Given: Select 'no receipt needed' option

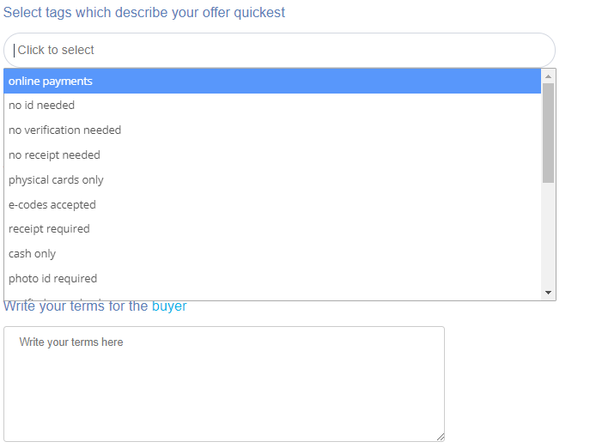Looking at the screenshot, I should (55, 155).
